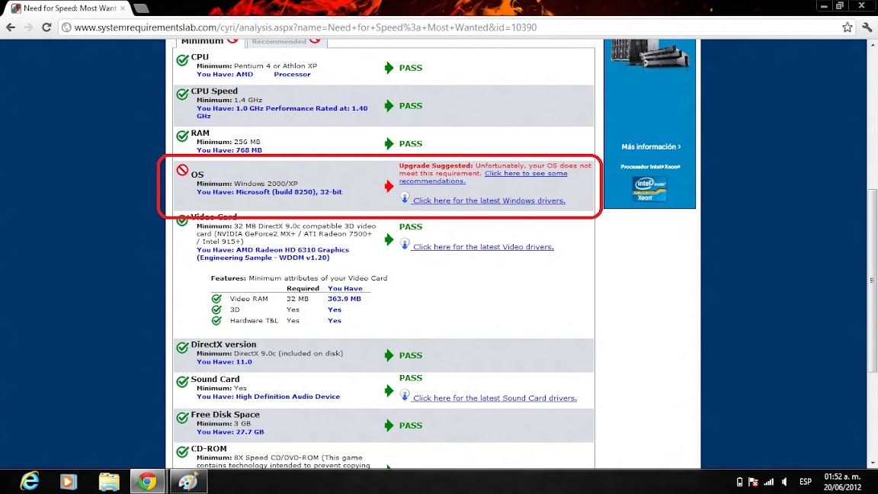The height and width of the screenshot is (494, 878).
Task: Click Más información in the Intel ad
Action: point(651,146)
